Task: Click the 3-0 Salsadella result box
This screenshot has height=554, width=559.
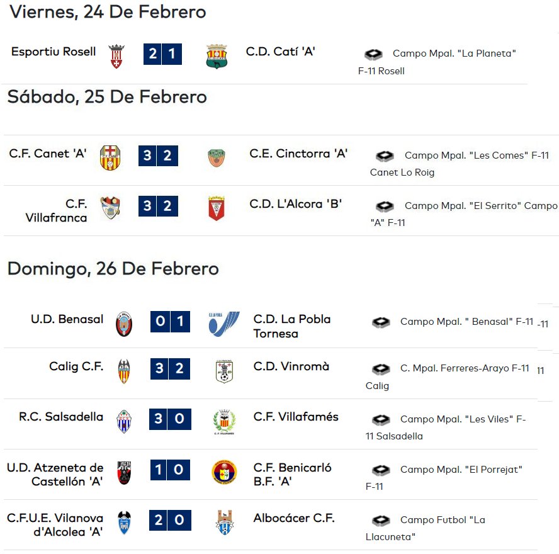Action: coord(170,419)
